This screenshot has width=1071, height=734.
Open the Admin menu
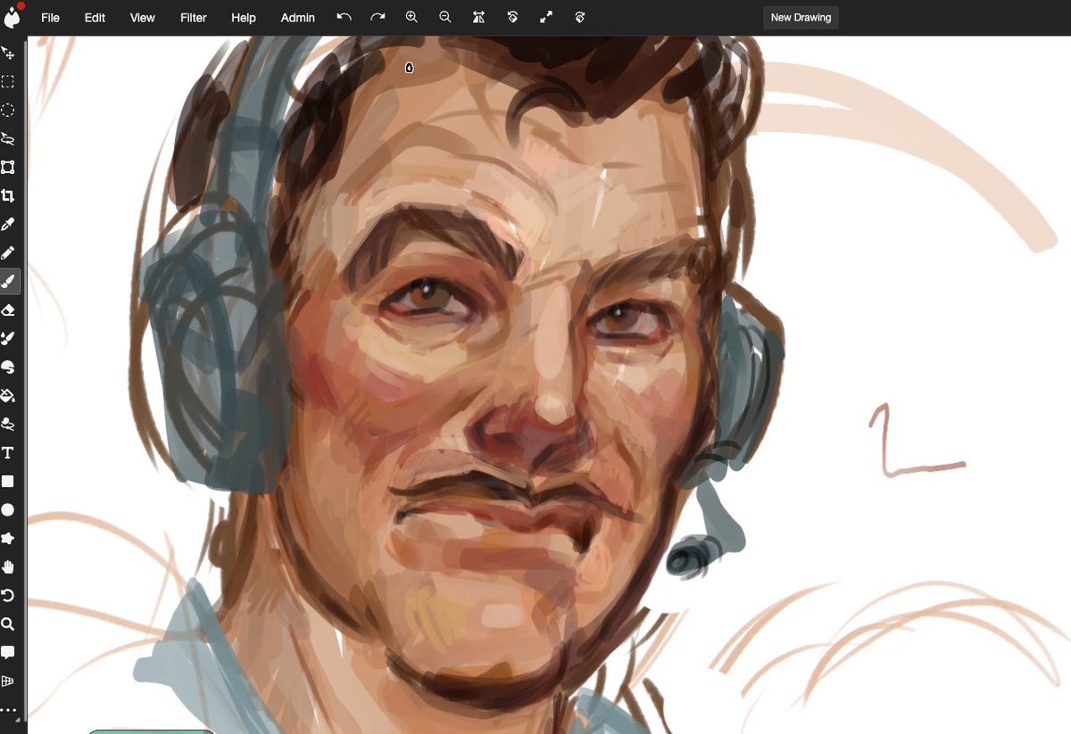(x=298, y=18)
